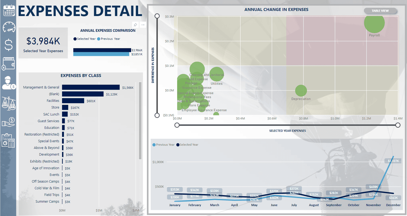The height and width of the screenshot is (216, 407).
Task: Open more options ellipsis on comparison visual
Action: click(x=143, y=25)
